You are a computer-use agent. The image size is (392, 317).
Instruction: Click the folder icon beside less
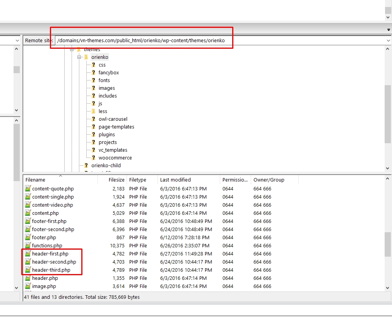pyautogui.click(x=94, y=111)
